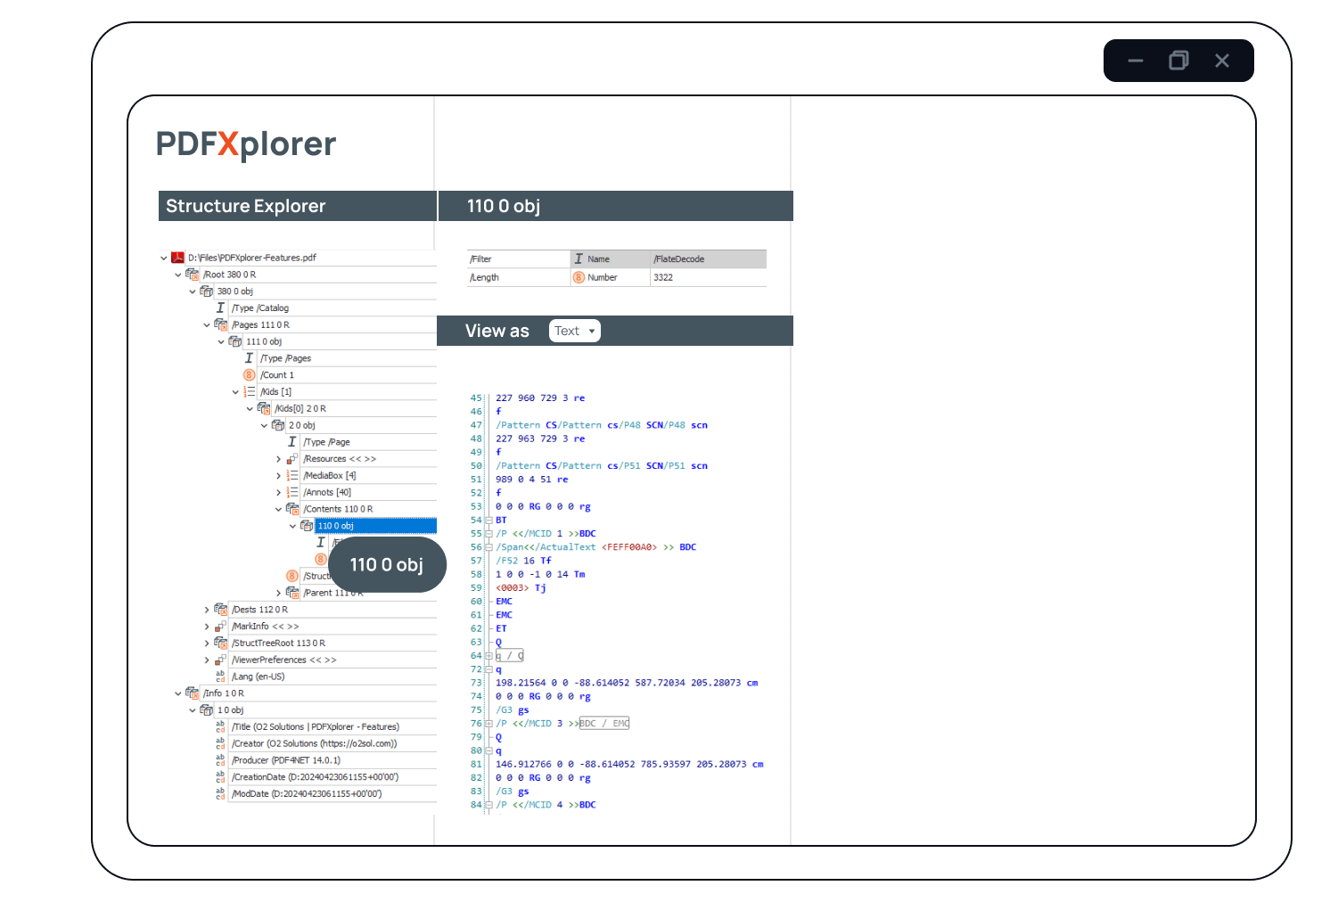Collapse the BT block at line 54

pyautogui.click(x=488, y=521)
